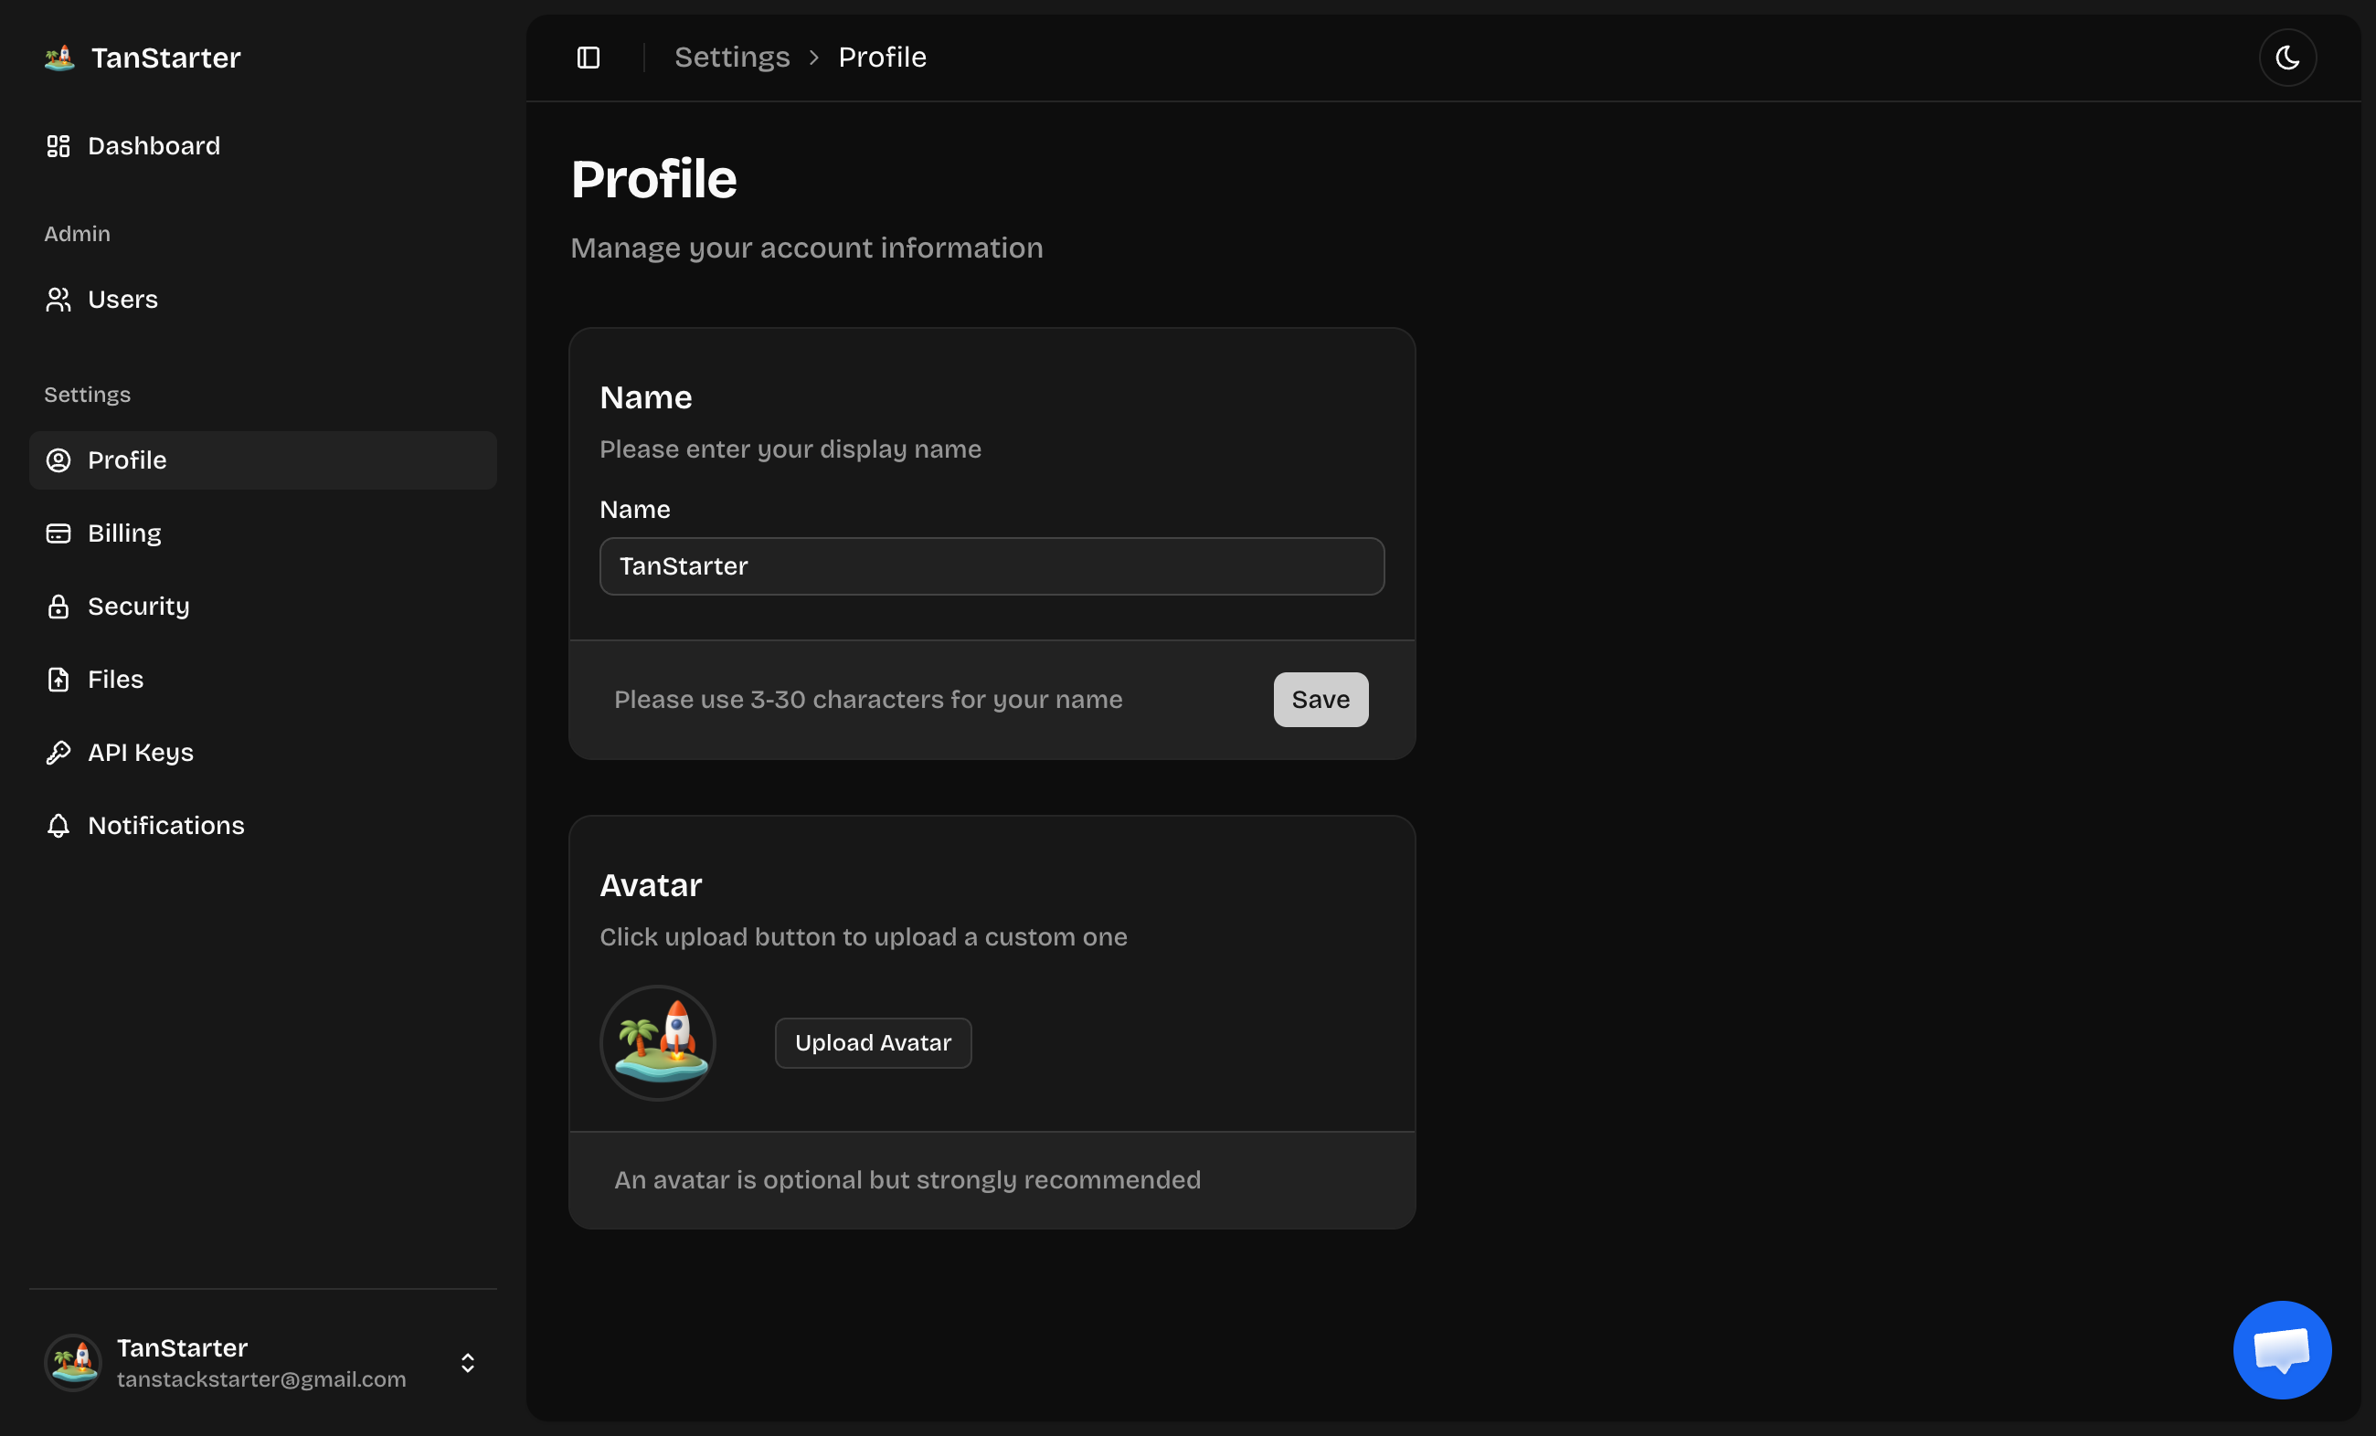Click the Billing credit card icon

pos(58,533)
